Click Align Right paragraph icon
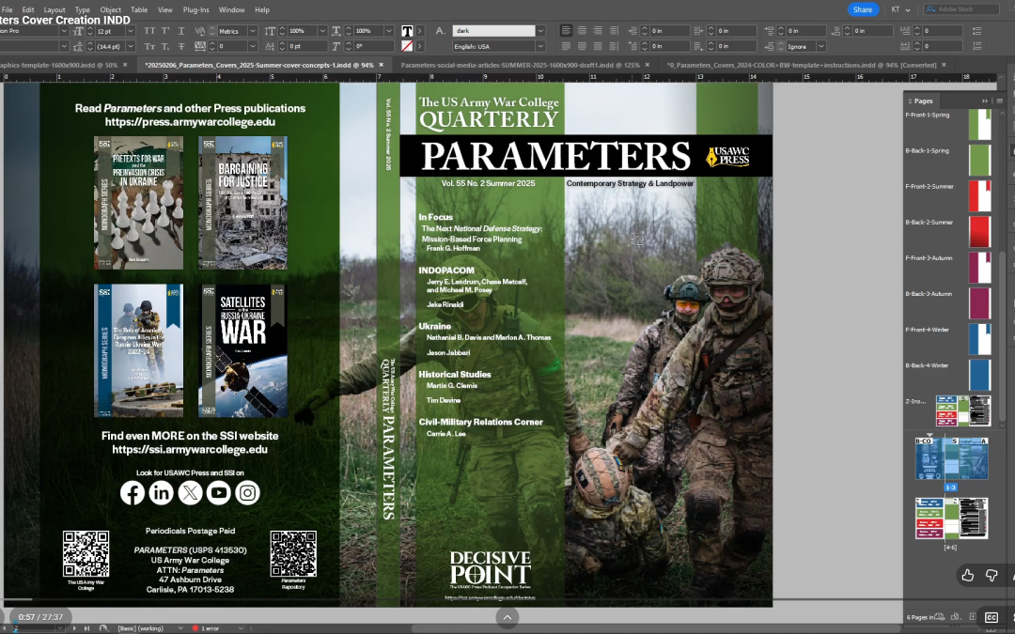Screen dimensions: 1015x634 (598, 30)
